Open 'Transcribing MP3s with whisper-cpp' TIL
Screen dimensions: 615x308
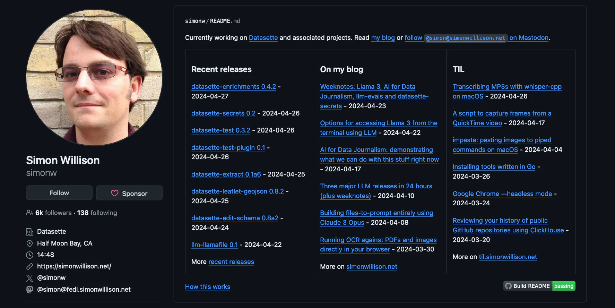[507, 92]
